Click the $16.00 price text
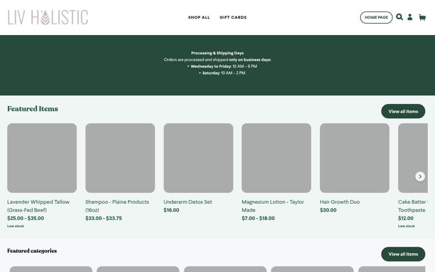This screenshot has height=272, width=435. (x=172, y=210)
